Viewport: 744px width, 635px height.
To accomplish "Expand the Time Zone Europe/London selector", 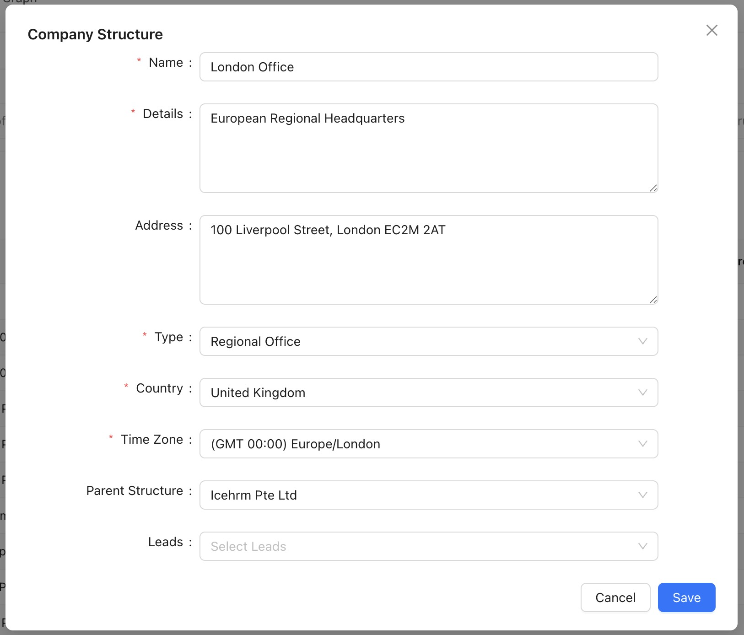I will [x=412, y=444].
